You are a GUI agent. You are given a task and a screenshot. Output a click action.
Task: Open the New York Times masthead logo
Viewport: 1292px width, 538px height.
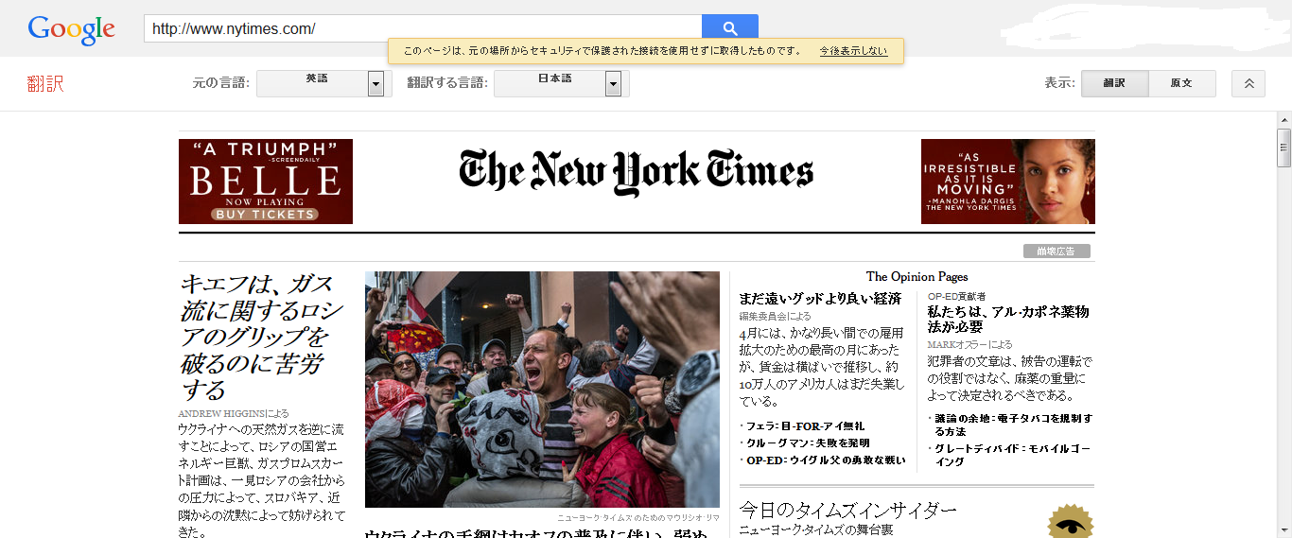(x=636, y=172)
